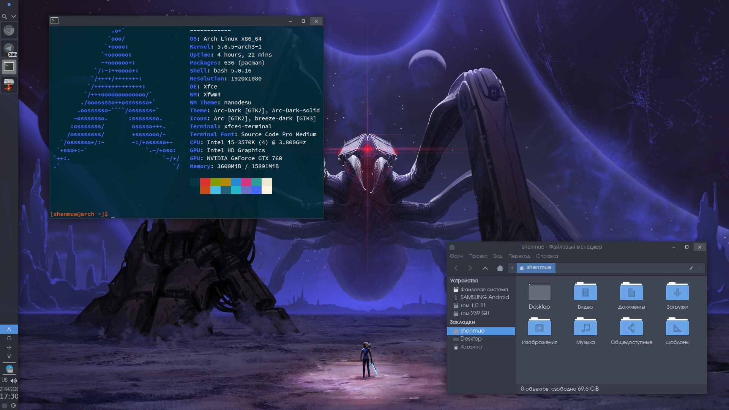The image size is (729, 410).
Task: Click the show desktop square icon
Action: 5,405
